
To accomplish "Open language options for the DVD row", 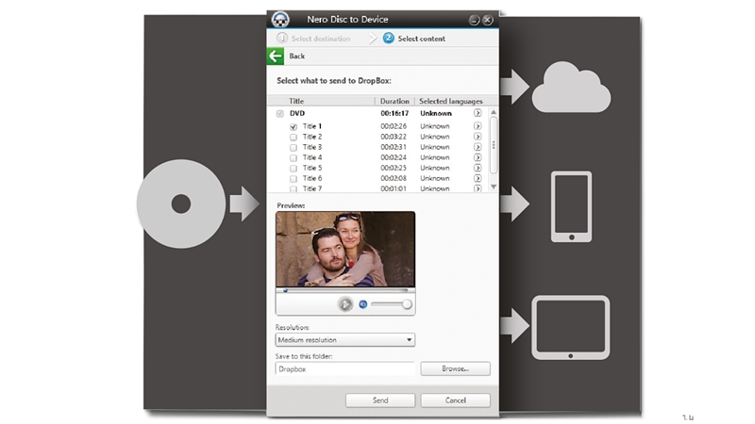I will click(x=478, y=113).
